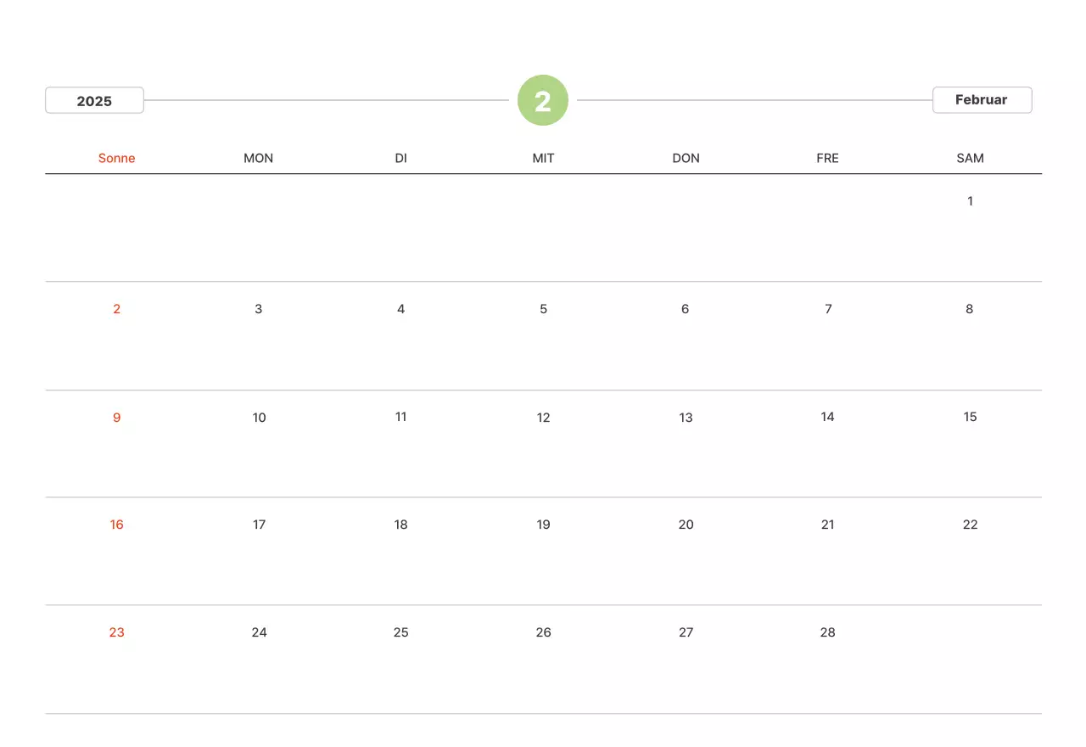
Task: Click the 2025 year box
Action: (94, 100)
